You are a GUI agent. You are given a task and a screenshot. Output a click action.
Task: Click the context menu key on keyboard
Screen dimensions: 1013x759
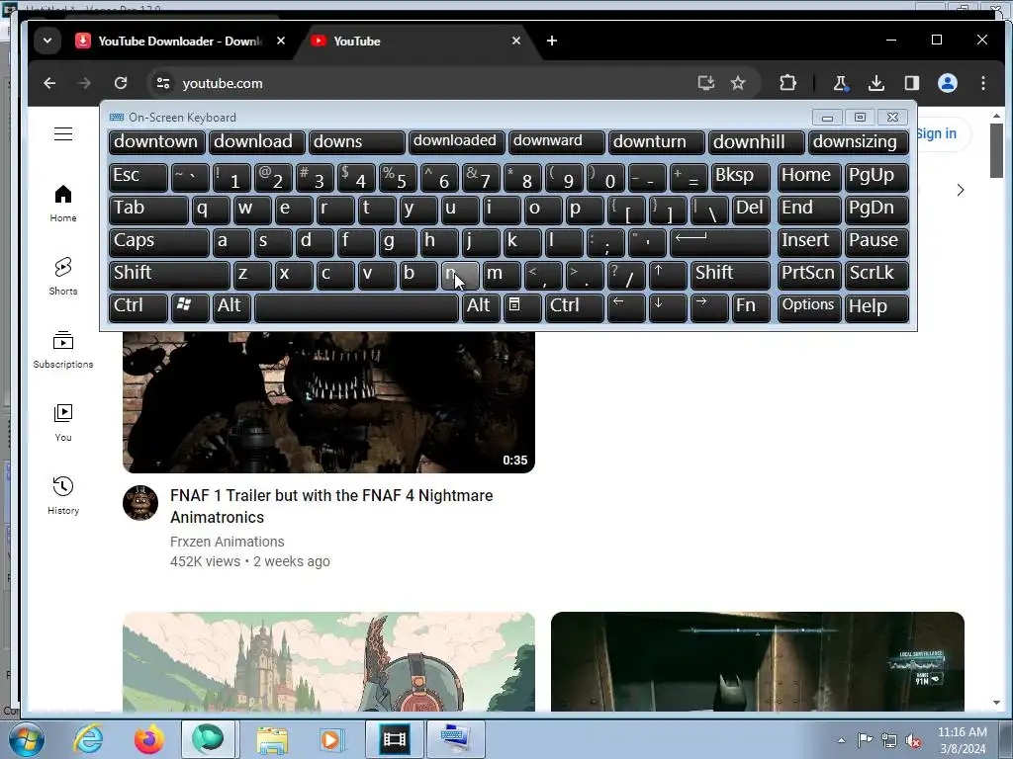(x=522, y=307)
